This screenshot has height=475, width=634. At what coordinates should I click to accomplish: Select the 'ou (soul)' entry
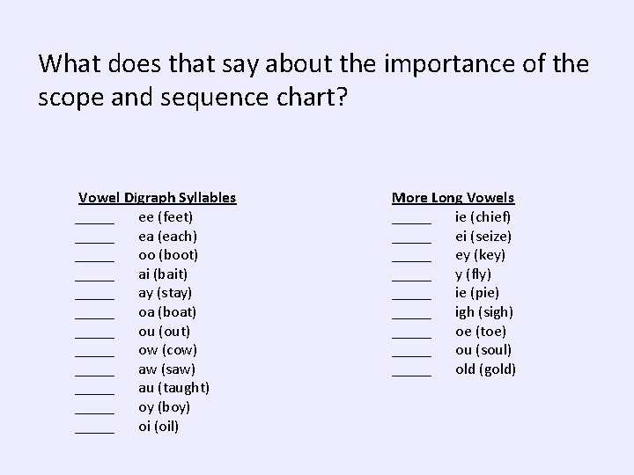(x=483, y=350)
